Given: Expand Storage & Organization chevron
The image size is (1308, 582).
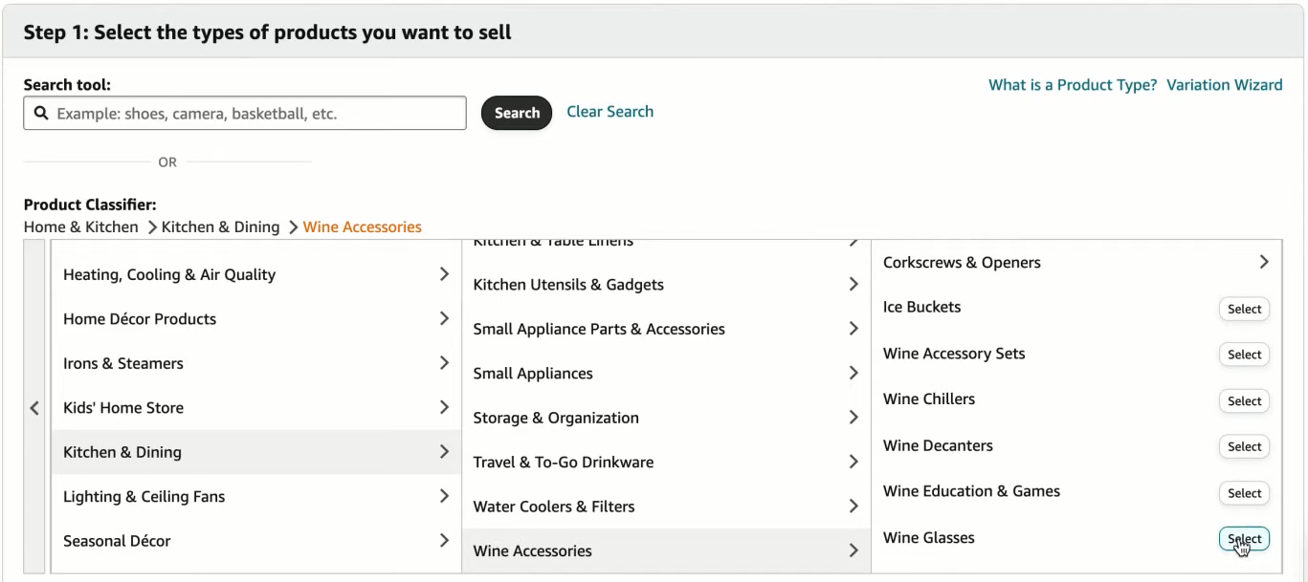Looking at the screenshot, I should [x=854, y=418].
